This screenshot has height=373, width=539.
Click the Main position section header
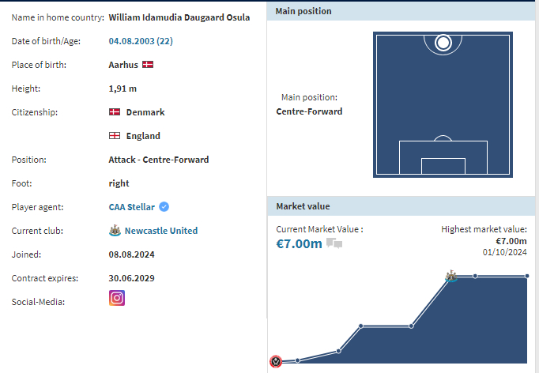click(x=401, y=11)
